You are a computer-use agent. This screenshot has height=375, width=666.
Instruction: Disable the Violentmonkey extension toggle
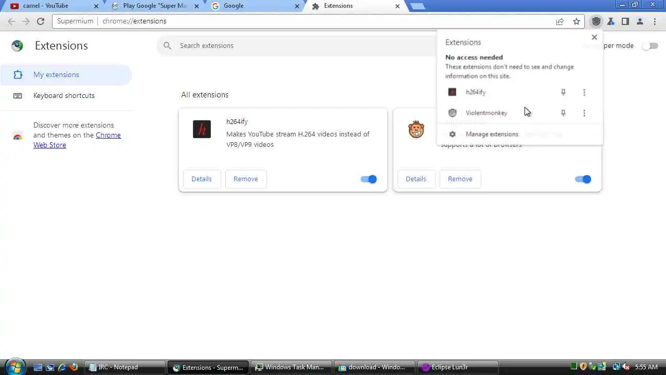pyautogui.click(x=583, y=179)
